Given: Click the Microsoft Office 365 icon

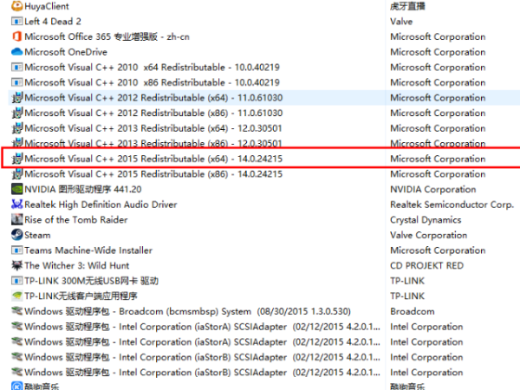Looking at the screenshot, I should (17, 36).
